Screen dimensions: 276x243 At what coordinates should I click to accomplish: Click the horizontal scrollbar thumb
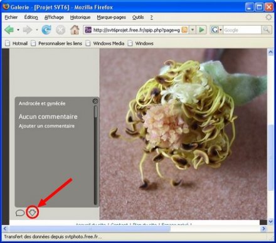pyautogui.click(x=90, y=229)
